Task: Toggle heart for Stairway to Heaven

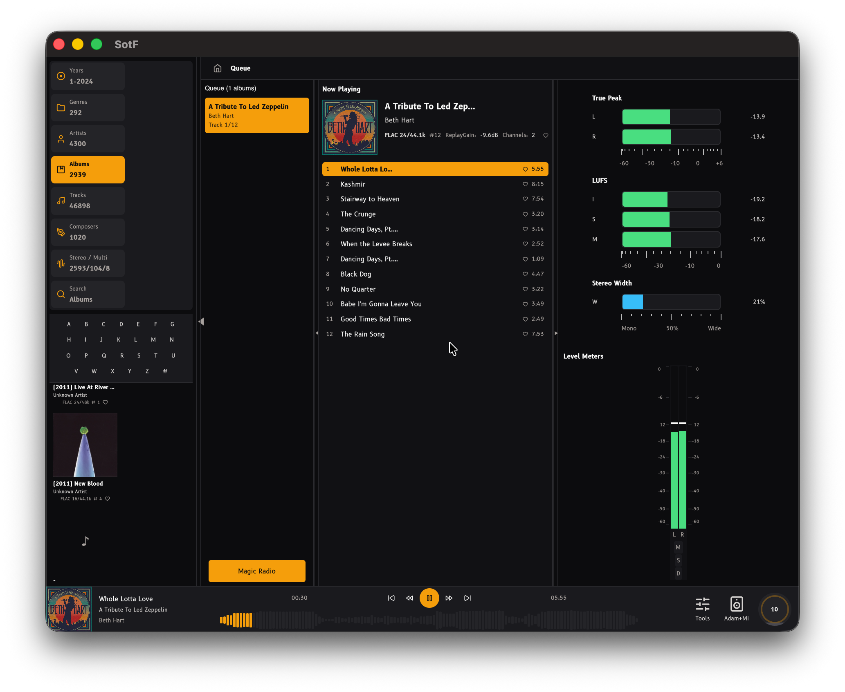Action: point(525,199)
